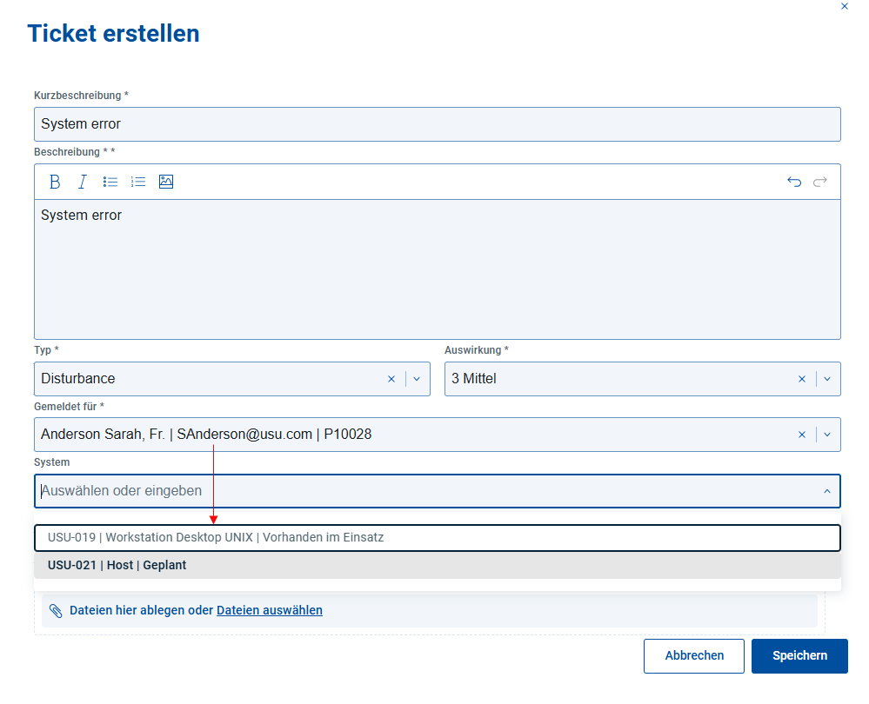The image size is (869, 704).
Task: Open the Dateien auswählen link
Action: [270, 610]
